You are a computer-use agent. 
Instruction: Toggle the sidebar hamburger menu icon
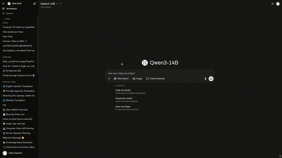3,4
